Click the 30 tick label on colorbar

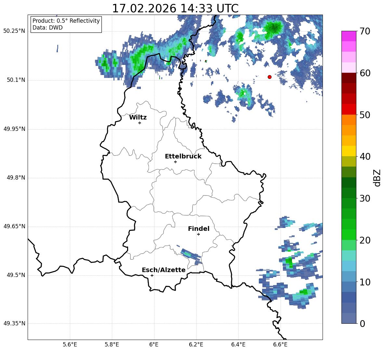[x=365, y=198]
